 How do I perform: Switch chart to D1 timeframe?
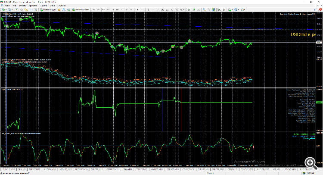coord(122,9)
